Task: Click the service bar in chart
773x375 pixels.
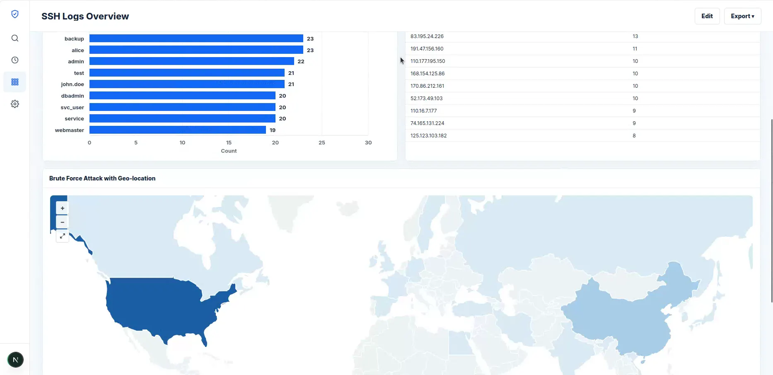Action: (x=182, y=118)
